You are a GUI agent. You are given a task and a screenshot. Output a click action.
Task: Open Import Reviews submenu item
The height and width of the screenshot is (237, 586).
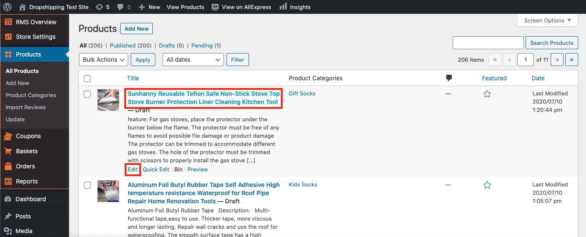tap(25, 107)
